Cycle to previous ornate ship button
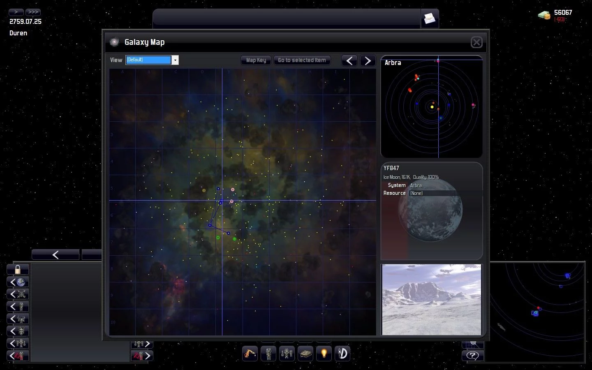Screen dimensions: 592x370 [x=18, y=331]
